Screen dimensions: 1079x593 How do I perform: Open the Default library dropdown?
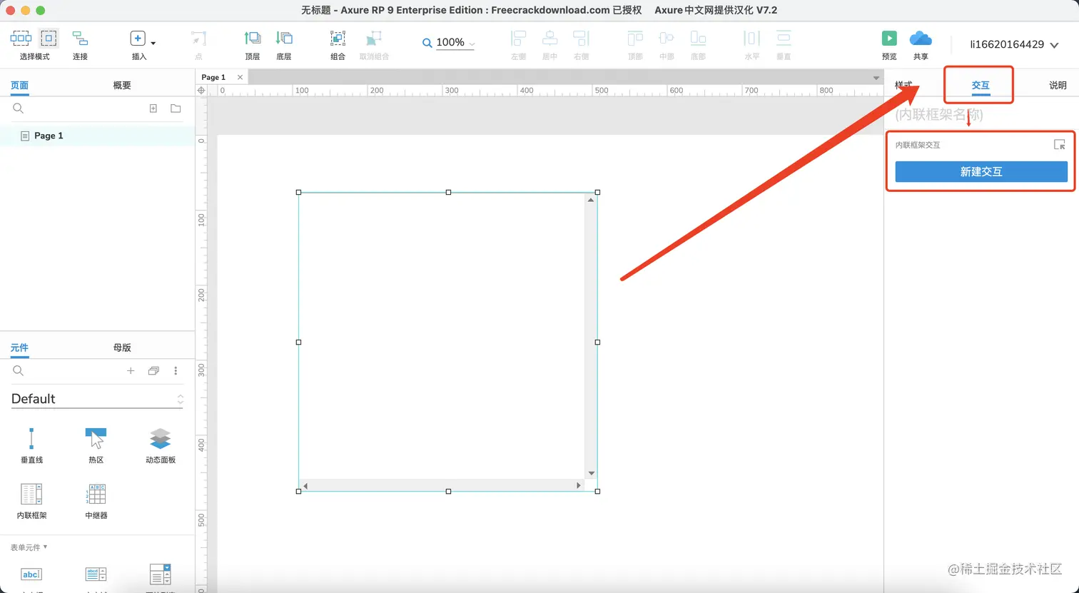[97, 399]
